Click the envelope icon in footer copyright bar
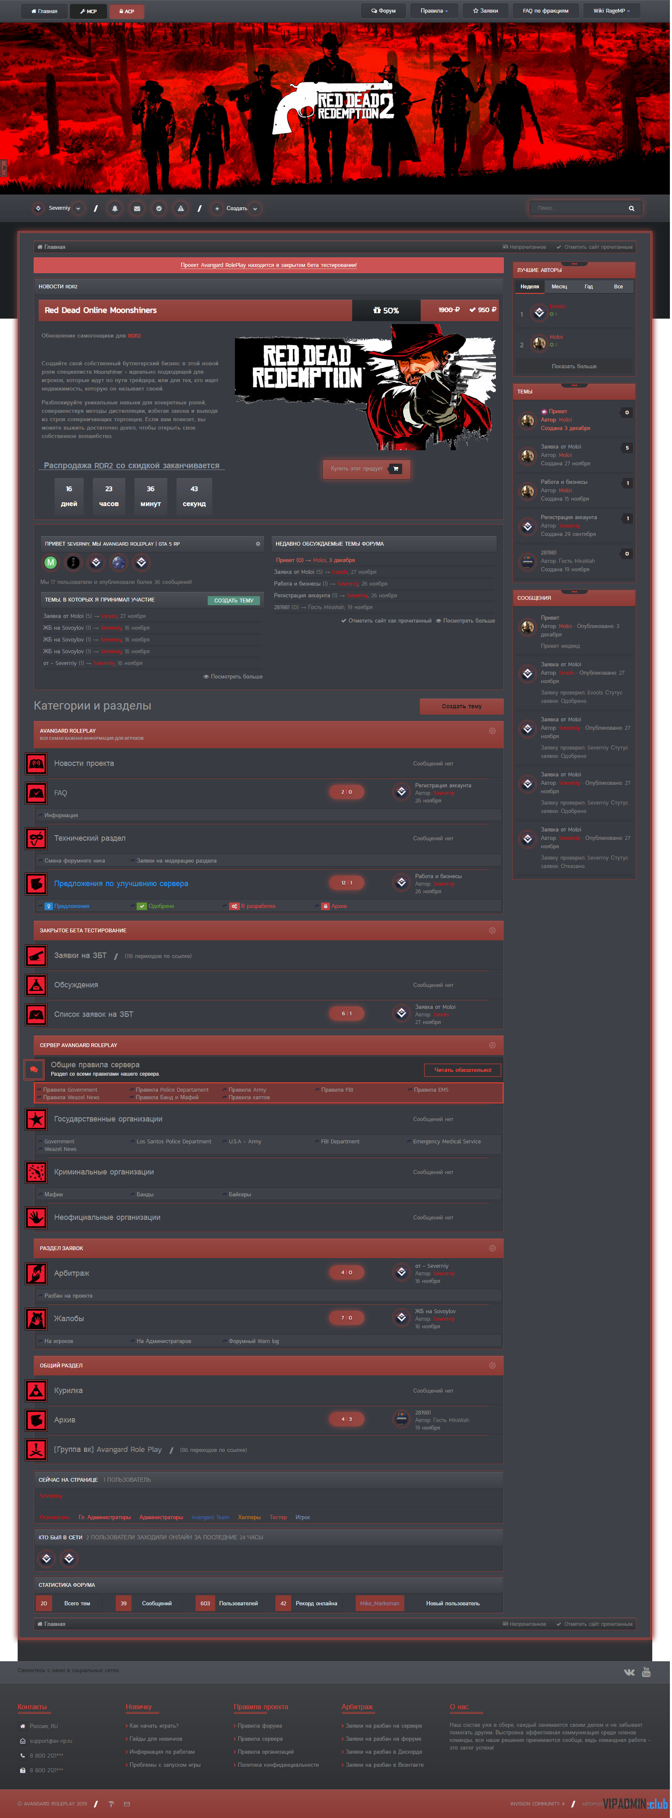 127,1804
